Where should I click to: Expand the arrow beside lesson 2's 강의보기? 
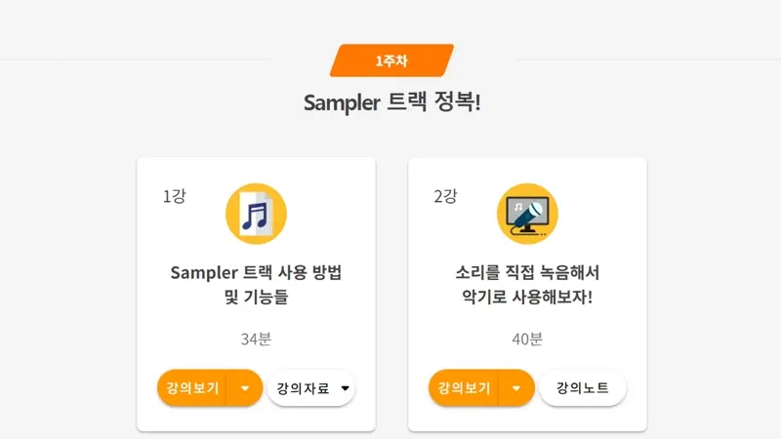[x=516, y=387]
